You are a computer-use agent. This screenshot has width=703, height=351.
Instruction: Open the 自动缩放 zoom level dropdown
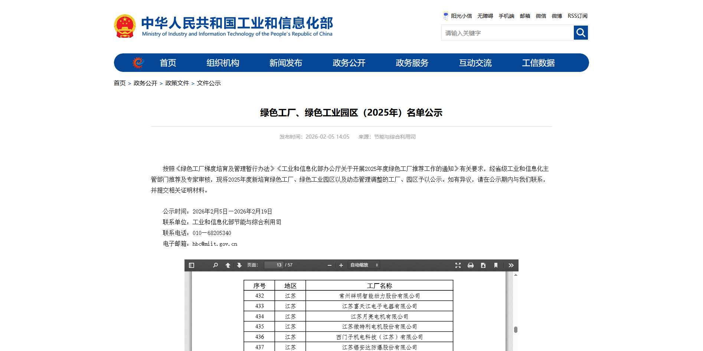coord(363,265)
